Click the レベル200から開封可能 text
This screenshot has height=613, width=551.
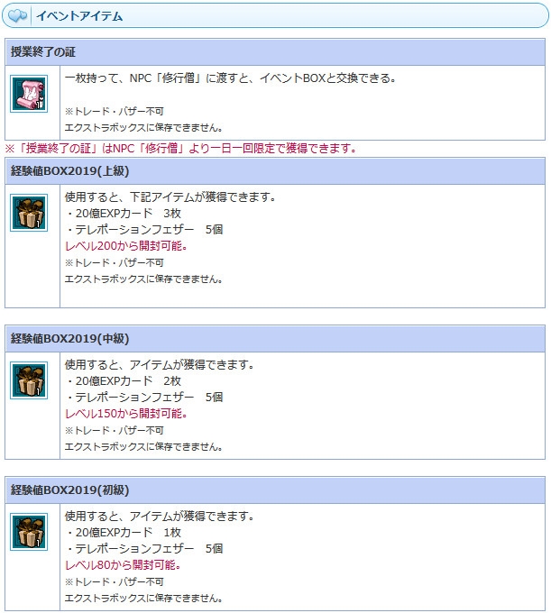tap(126, 246)
